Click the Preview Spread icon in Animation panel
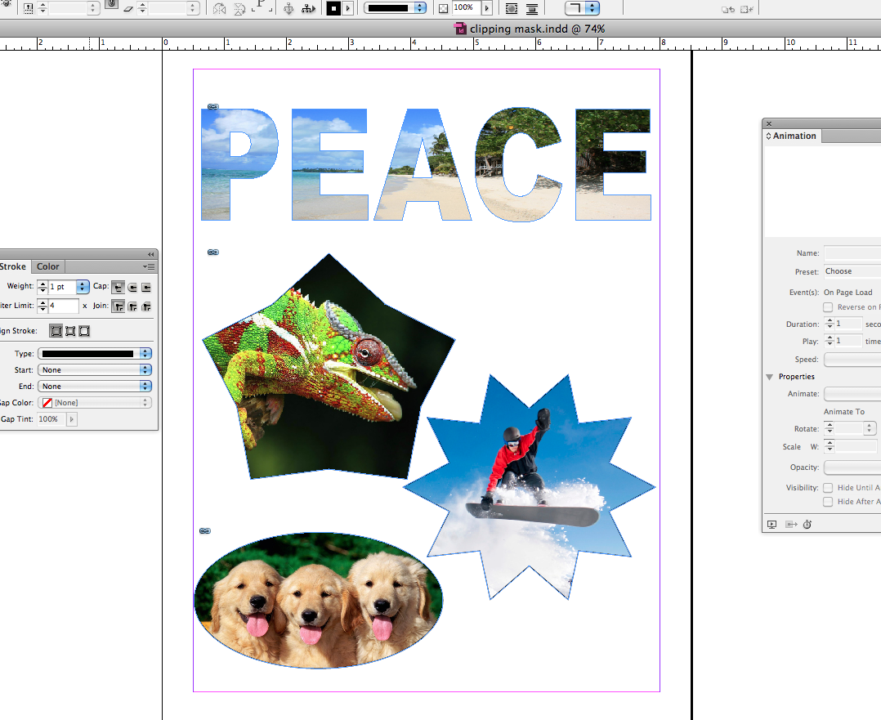The image size is (881, 720). (771, 525)
